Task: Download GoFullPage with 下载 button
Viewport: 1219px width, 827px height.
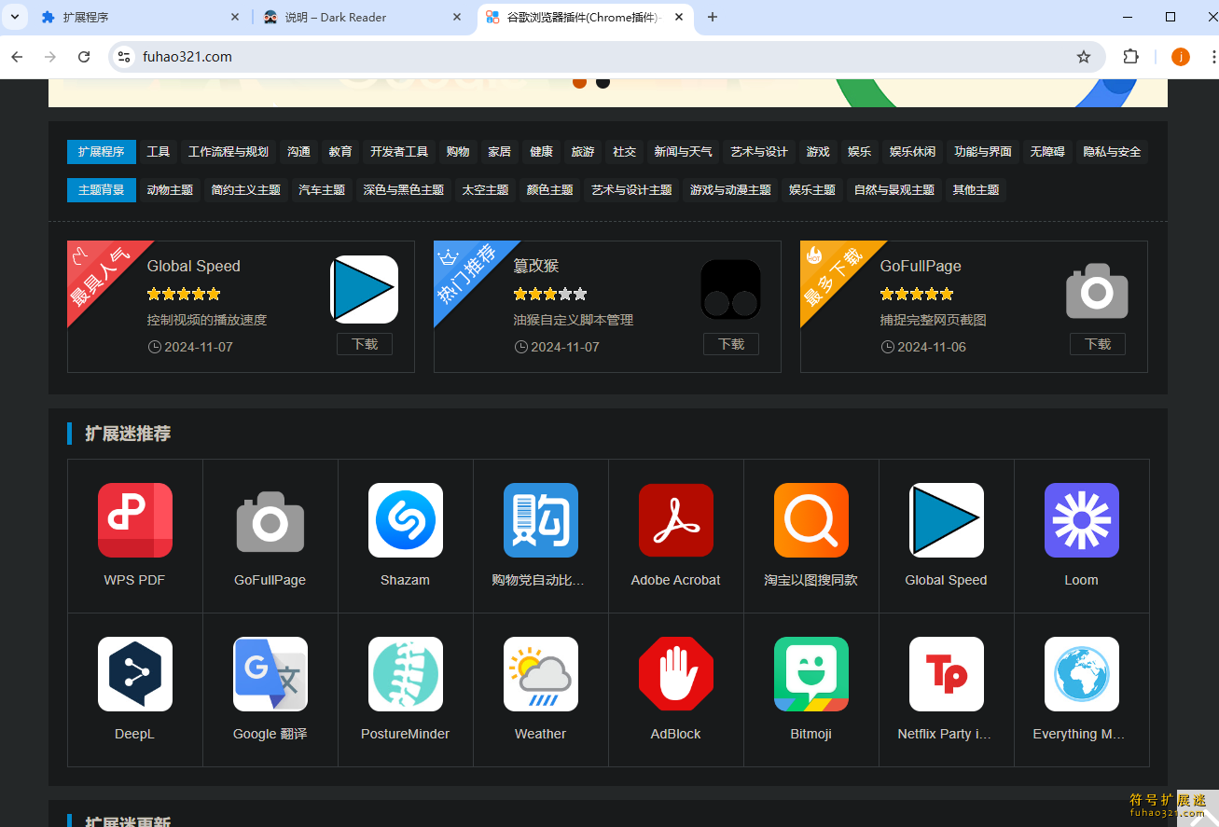Action: click(1098, 344)
